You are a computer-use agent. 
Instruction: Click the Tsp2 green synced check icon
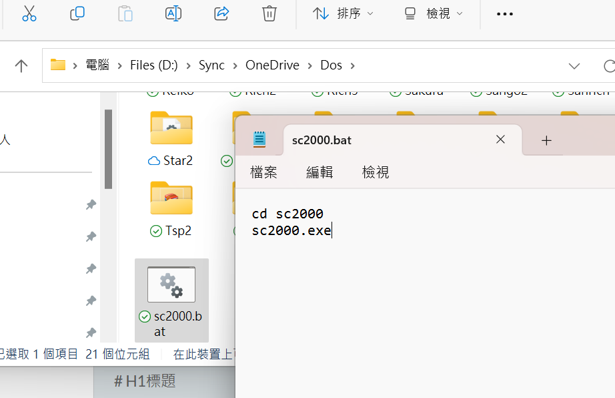(155, 231)
